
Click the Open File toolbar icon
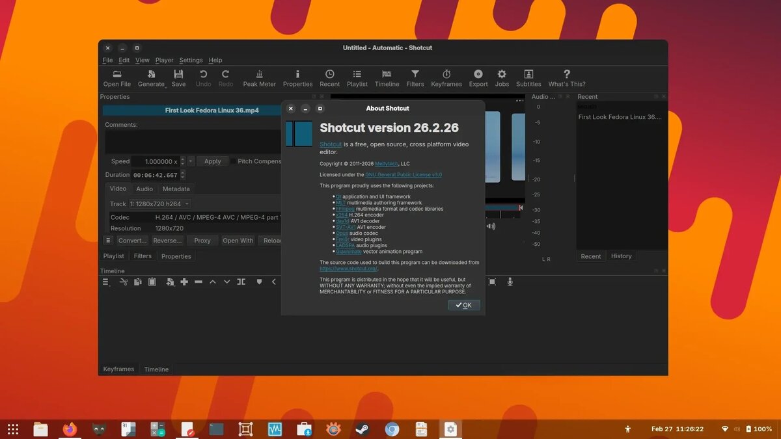[117, 74]
